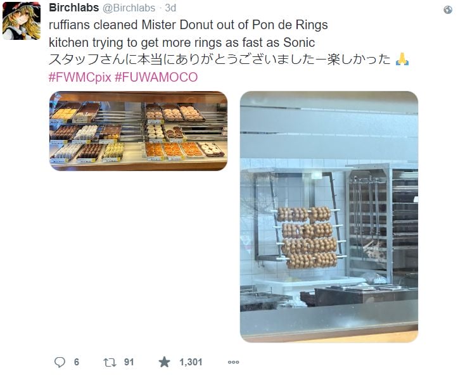Click the retweet arrows icon
Screen dimensions: 458x378
point(110,363)
